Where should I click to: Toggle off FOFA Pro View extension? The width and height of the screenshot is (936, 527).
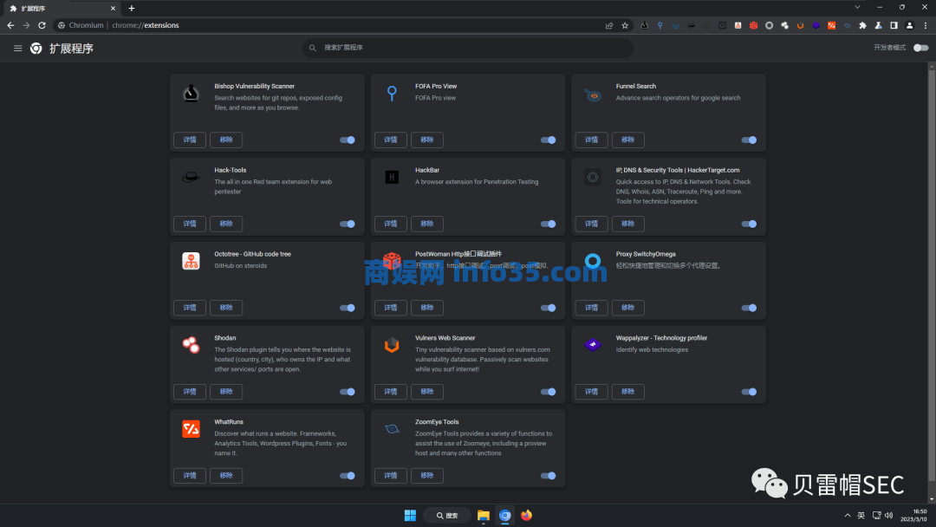point(548,140)
